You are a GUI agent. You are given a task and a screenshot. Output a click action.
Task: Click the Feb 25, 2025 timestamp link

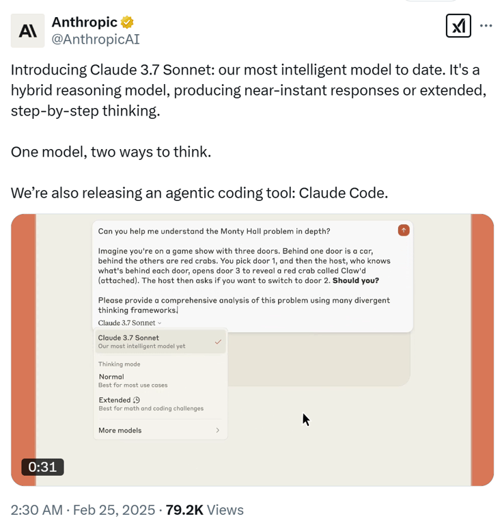[x=114, y=510]
